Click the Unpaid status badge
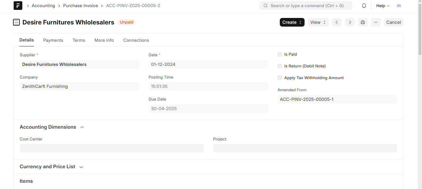 126,22
